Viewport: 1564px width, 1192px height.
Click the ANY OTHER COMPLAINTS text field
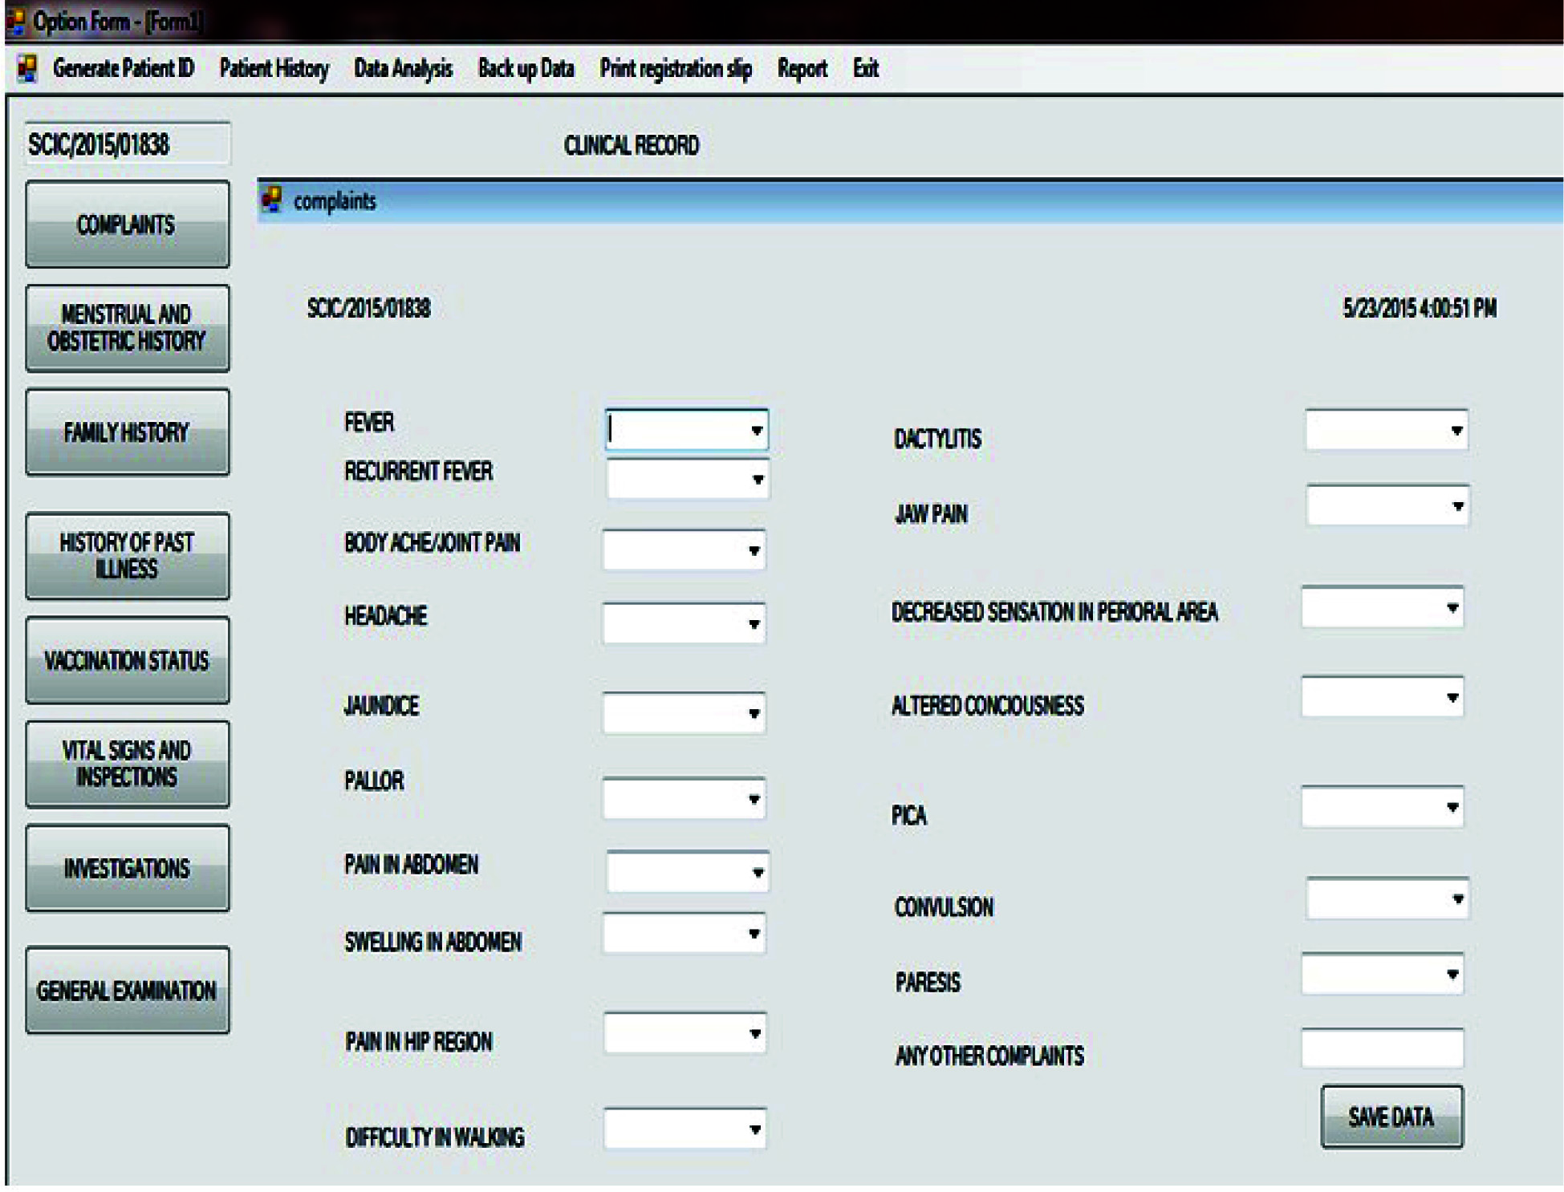[1381, 1049]
